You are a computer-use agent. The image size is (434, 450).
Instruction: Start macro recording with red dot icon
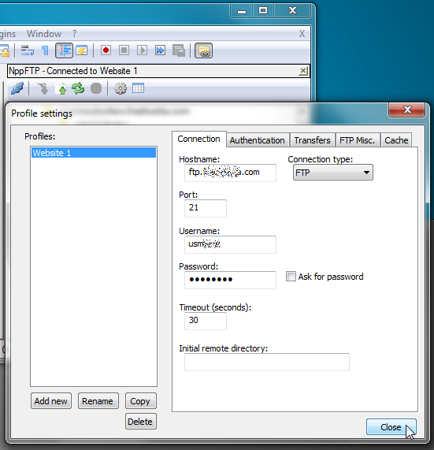(106, 50)
